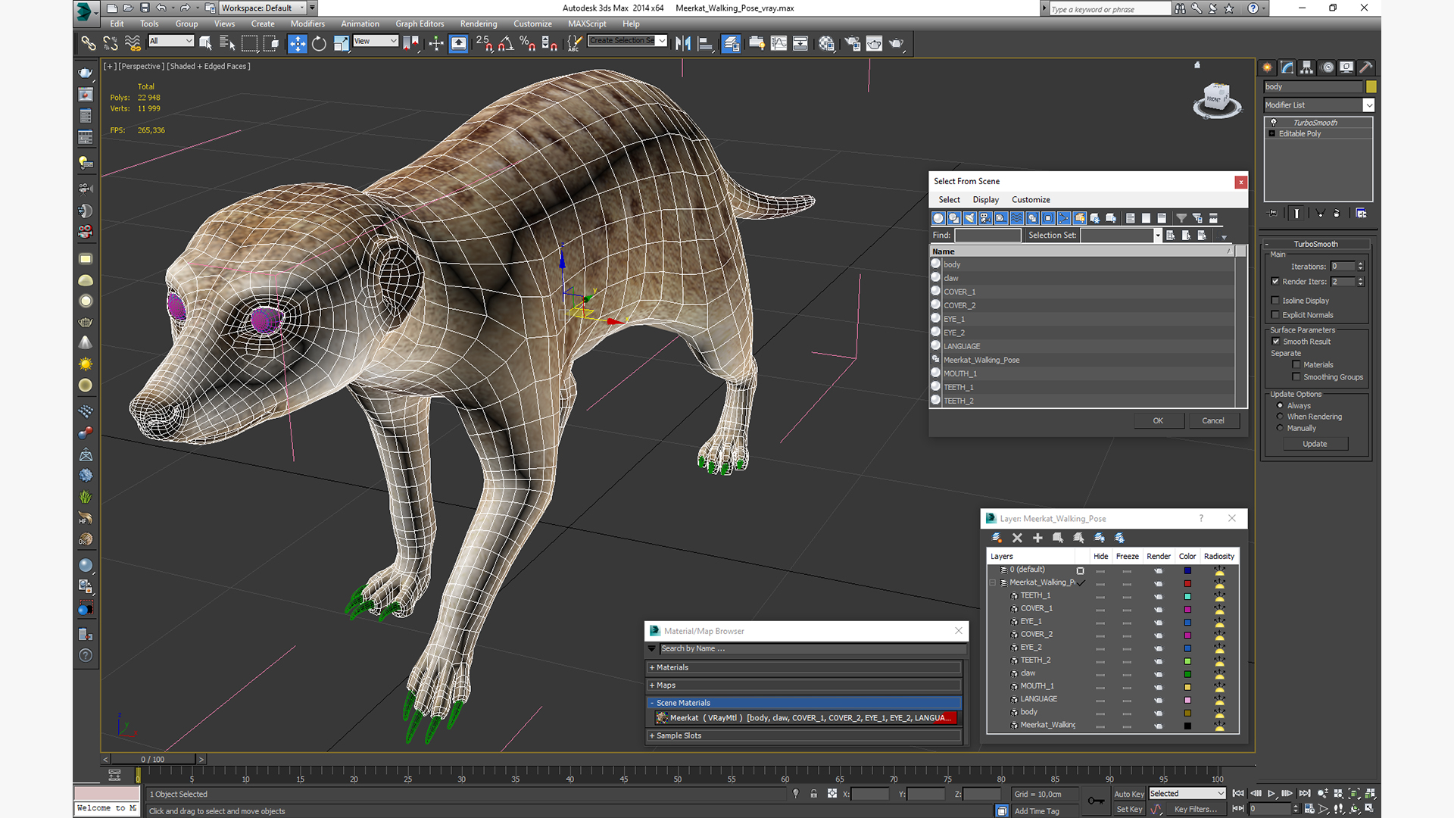Select the Select and Scale tool
Viewport: 1454px width, 818px height.
coord(342,44)
